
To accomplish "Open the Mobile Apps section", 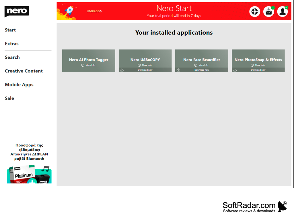I will point(19,85).
